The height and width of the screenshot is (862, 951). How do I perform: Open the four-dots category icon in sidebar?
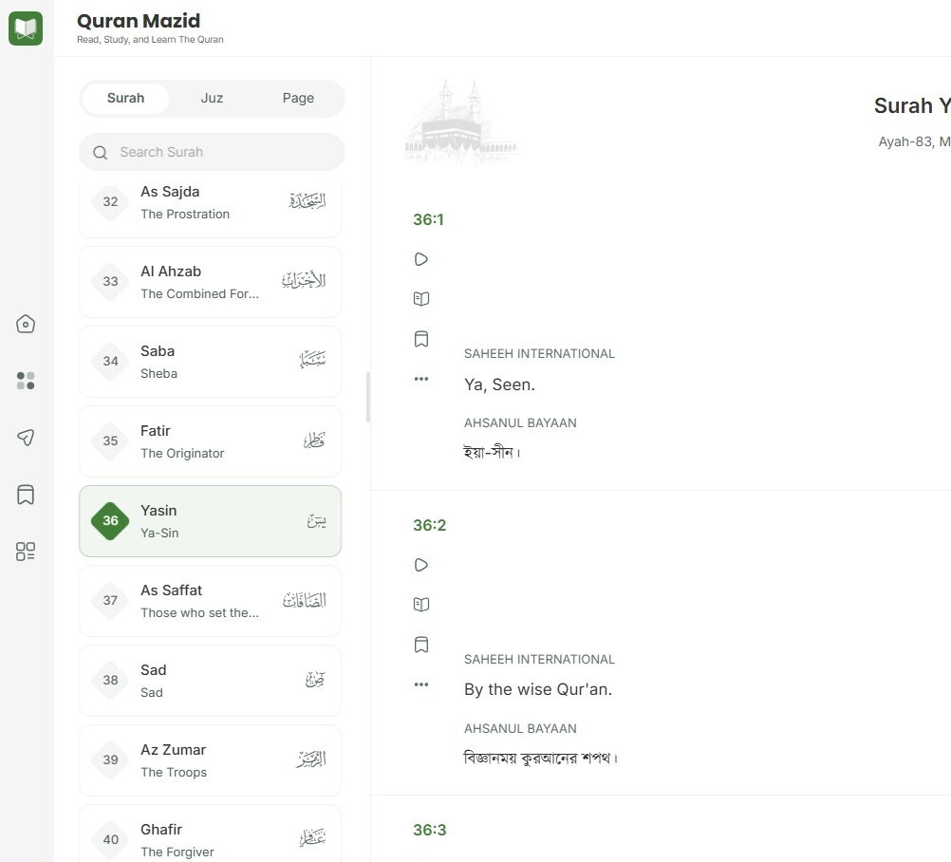26,381
